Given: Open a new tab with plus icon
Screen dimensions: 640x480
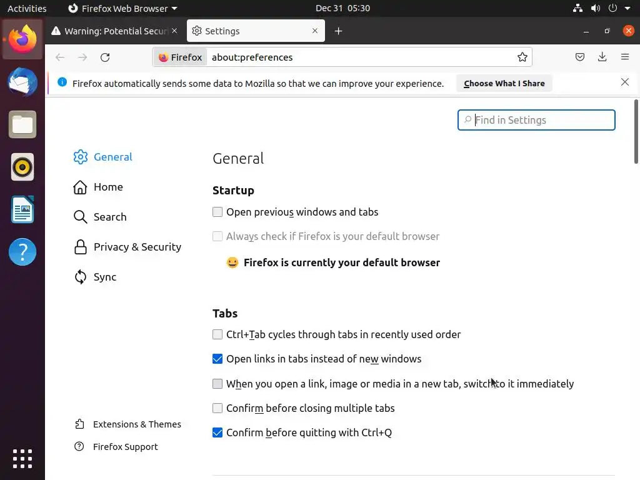Looking at the screenshot, I should 338,31.
